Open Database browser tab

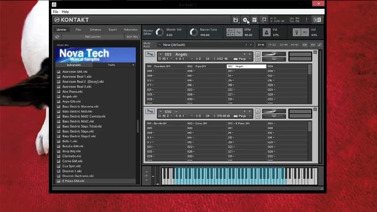(x=95, y=29)
